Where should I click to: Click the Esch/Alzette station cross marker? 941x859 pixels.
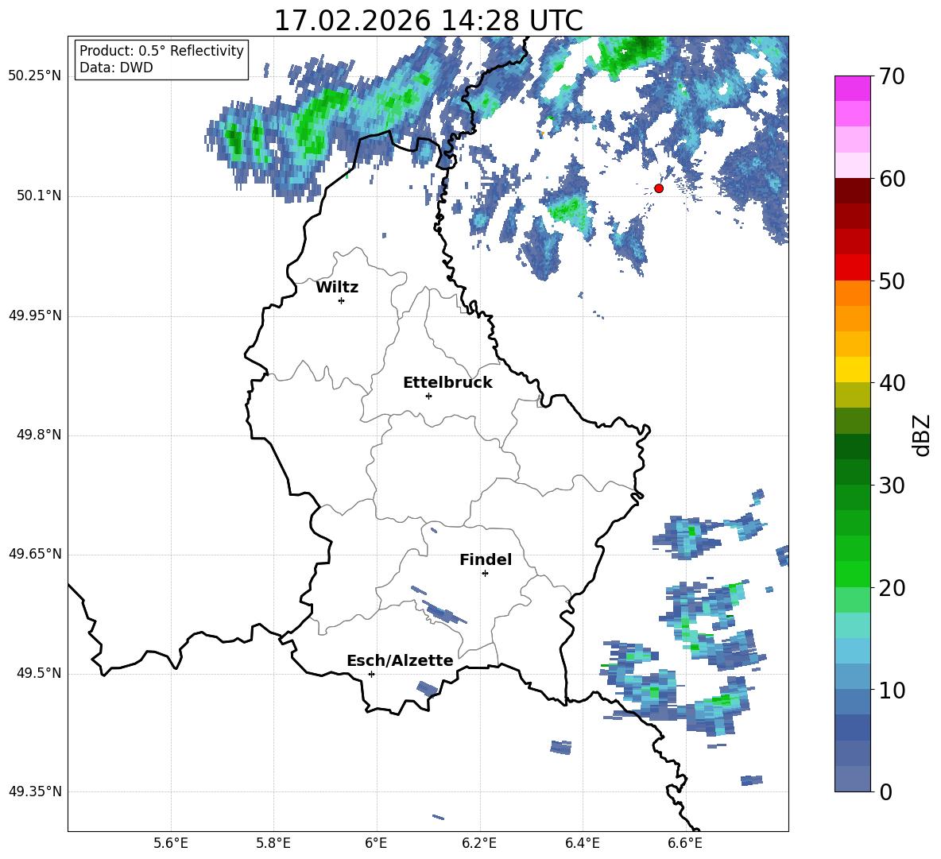(x=371, y=674)
